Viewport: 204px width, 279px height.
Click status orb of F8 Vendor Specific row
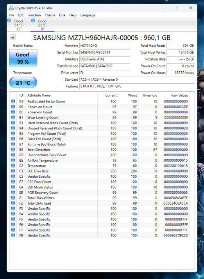pyautogui.click(x=13, y=235)
